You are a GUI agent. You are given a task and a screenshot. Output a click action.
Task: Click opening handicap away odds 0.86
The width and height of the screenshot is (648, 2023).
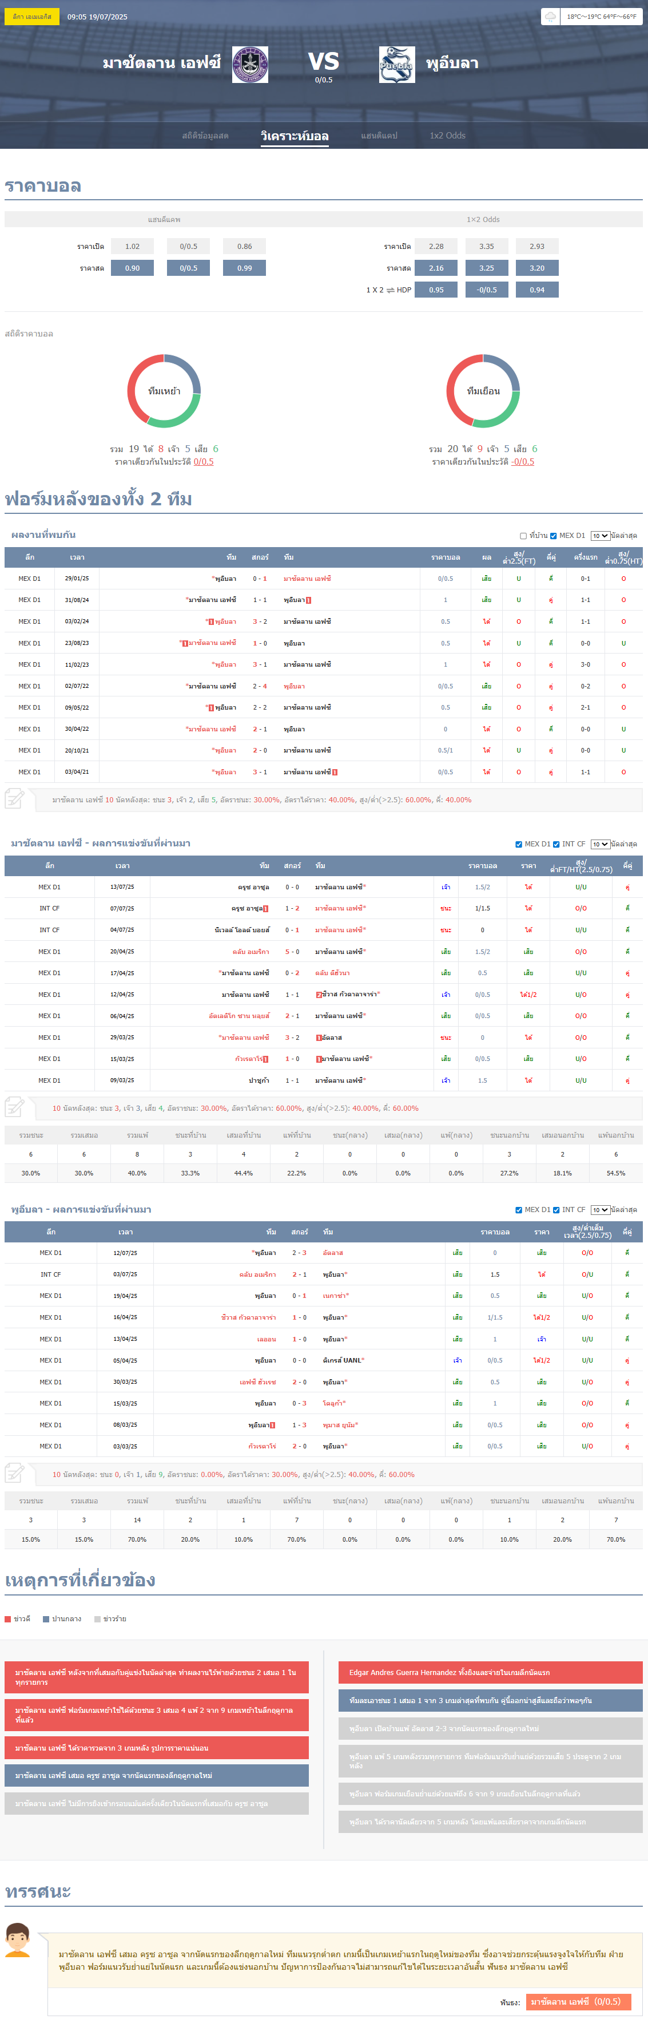coord(245,247)
